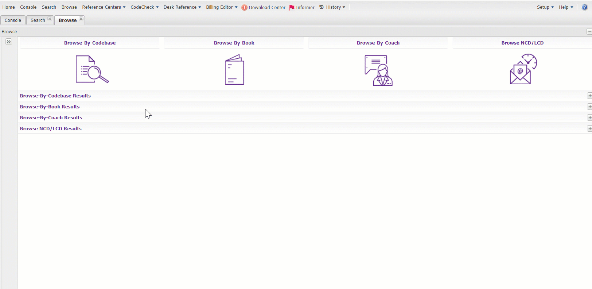The width and height of the screenshot is (592, 289).
Task: Click the Browse-By-Codebase magnifier document icon
Action: point(91,69)
